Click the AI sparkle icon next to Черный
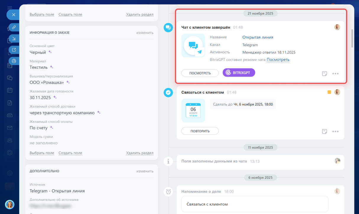 click(x=50, y=52)
